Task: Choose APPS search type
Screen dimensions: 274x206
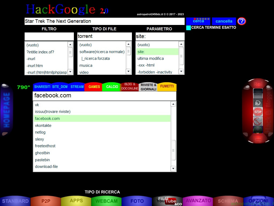Action: [76, 201]
